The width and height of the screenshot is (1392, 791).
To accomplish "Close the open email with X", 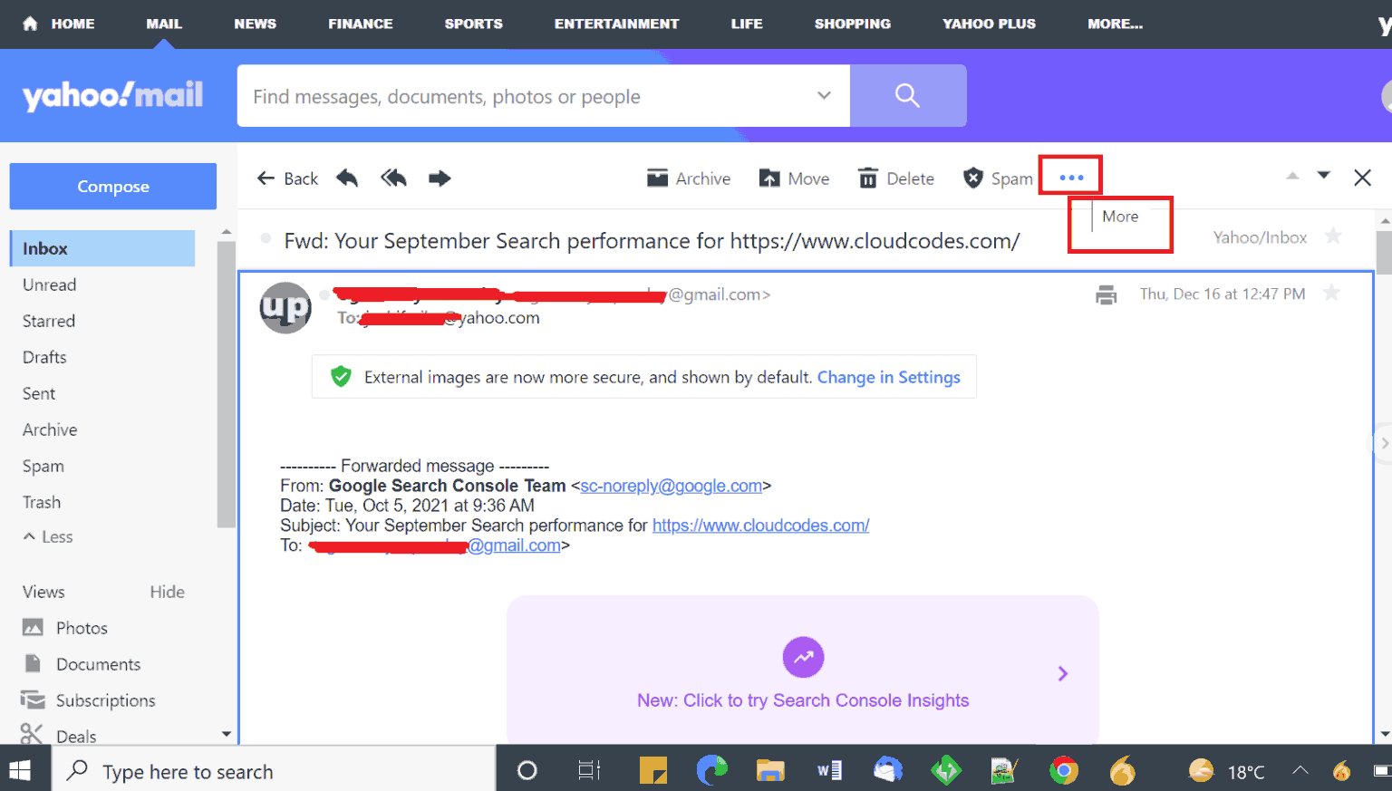I will coord(1362,178).
